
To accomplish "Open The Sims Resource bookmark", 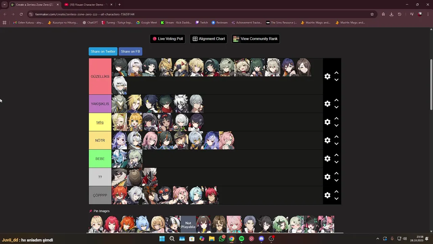I will coord(281,23).
